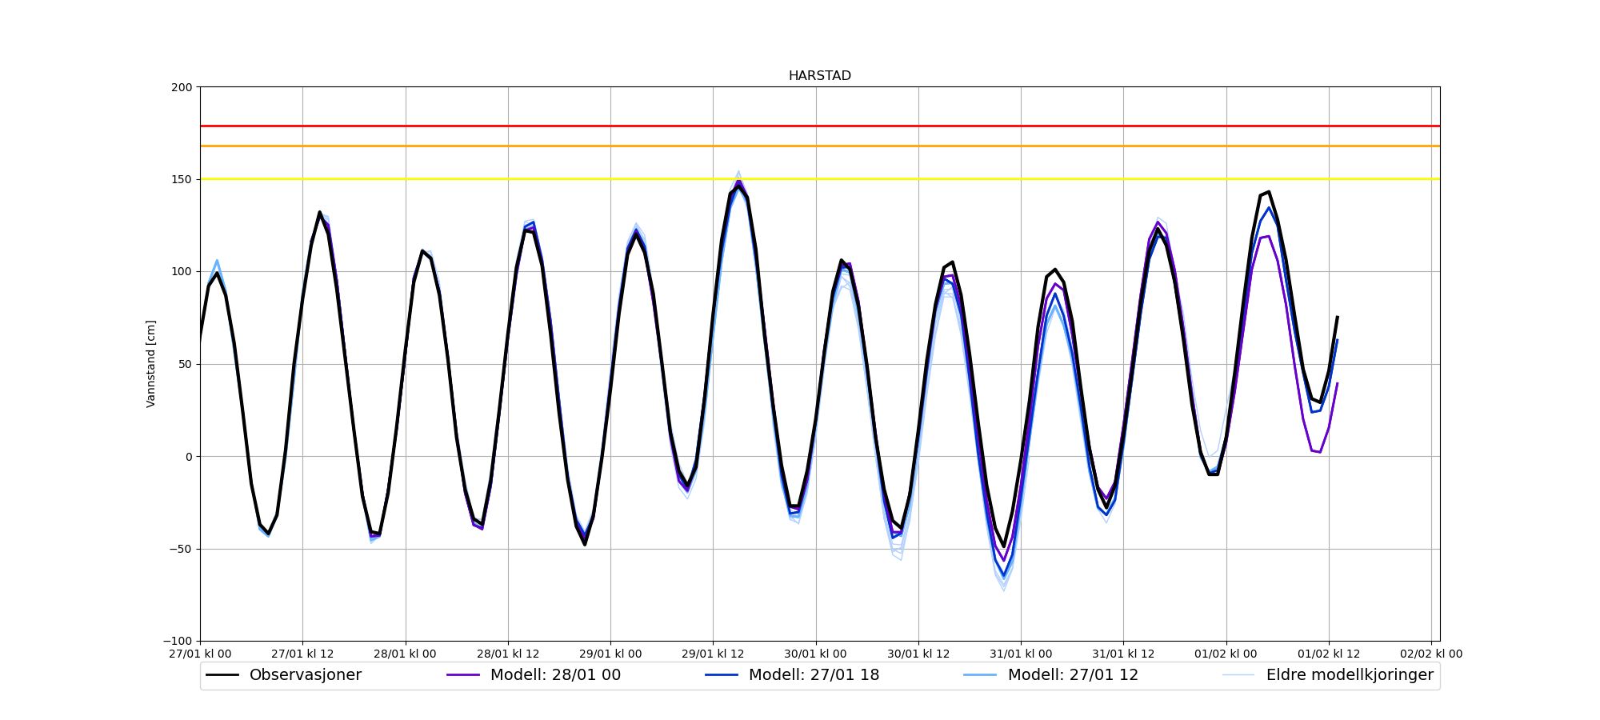Click the y-axis value −50

181,549
